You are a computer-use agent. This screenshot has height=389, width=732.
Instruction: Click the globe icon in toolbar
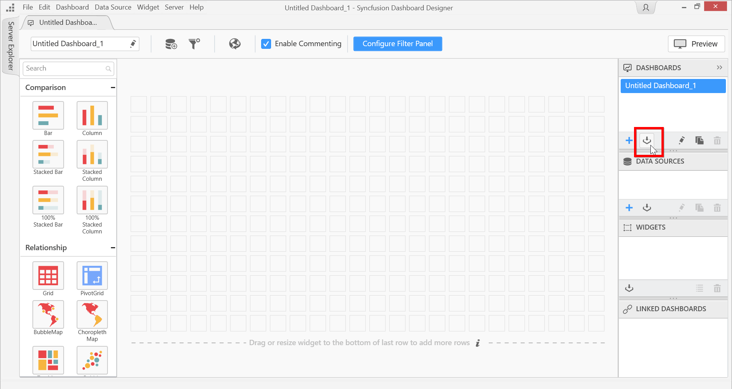pyautogui.click(x=235, y=44)
